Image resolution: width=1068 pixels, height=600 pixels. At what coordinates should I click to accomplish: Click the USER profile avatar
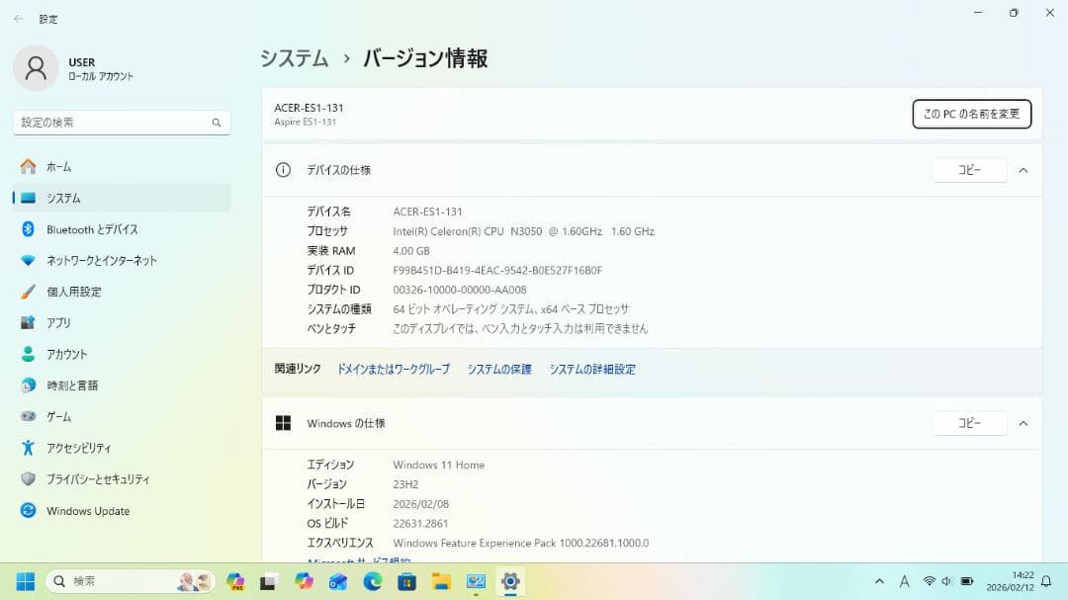click(x=36, y=68)
